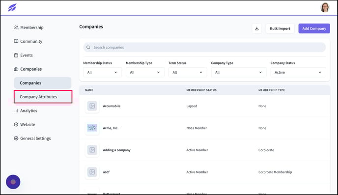Click the Events calendar icon in sidebar
Viewport: 338px width, 195px height.
pos(16,55)
